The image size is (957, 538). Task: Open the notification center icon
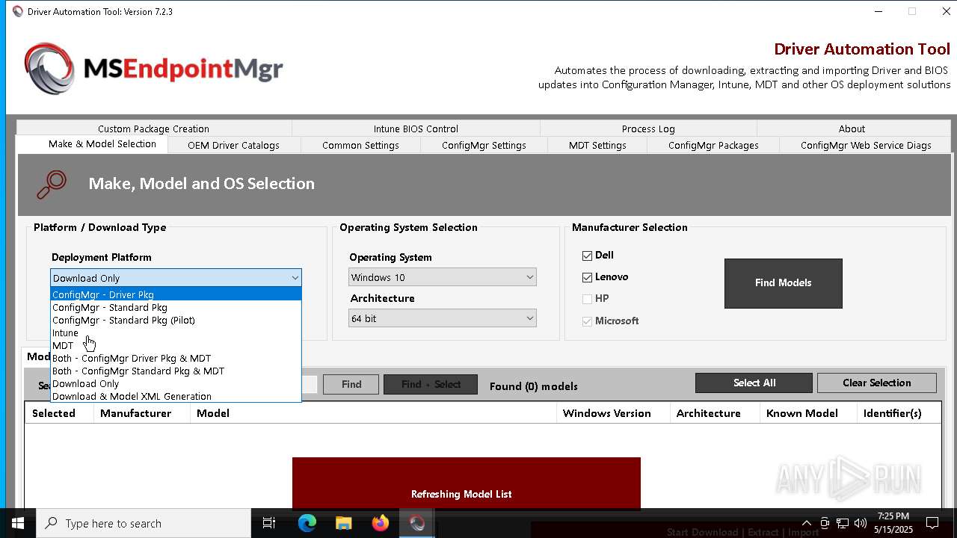932,523
